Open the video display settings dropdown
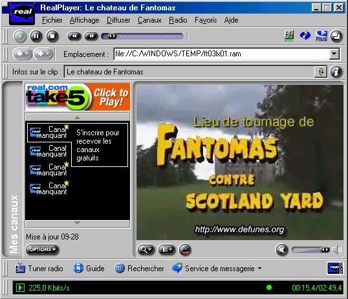Viewport: 348px width, 299px height. 167,250
